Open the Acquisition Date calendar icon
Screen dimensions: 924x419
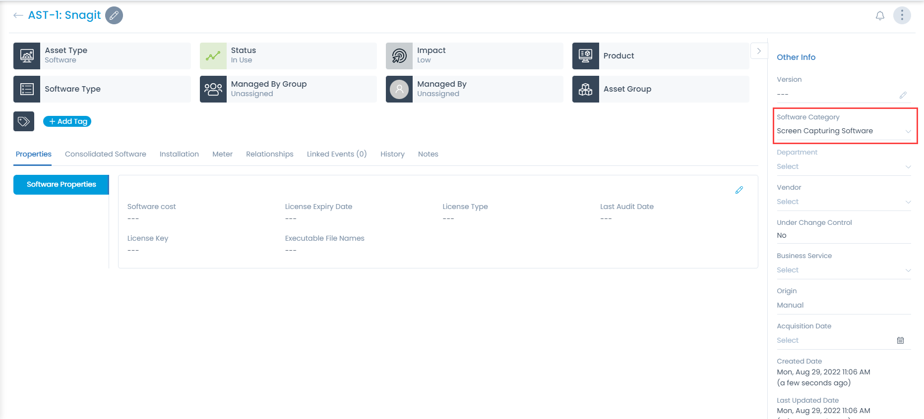coord(900,340)
